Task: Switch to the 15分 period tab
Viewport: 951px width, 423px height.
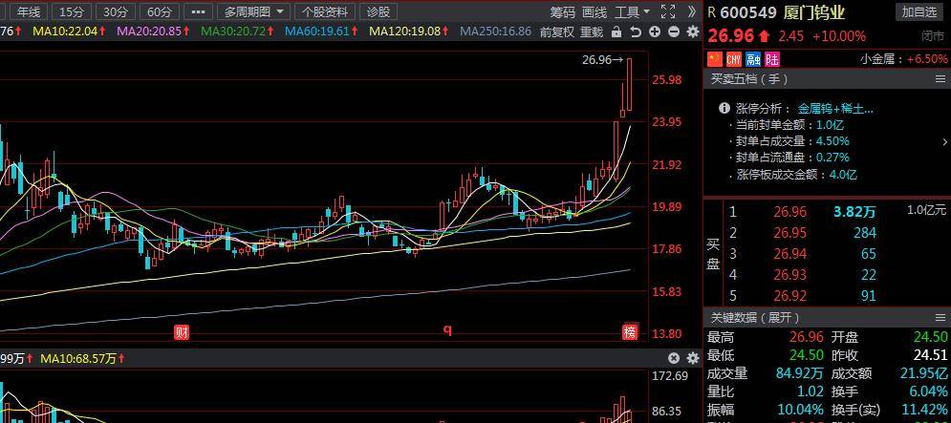Action: 70,11
